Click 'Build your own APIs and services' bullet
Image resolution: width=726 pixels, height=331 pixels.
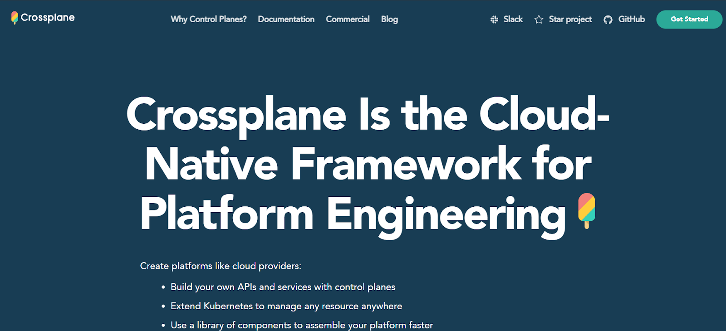(x=283, y=287)
